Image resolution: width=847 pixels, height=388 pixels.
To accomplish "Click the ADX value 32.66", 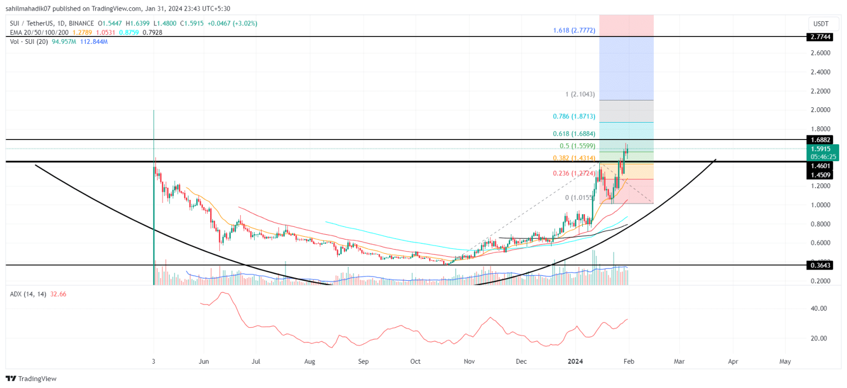I will coord(58,294).
